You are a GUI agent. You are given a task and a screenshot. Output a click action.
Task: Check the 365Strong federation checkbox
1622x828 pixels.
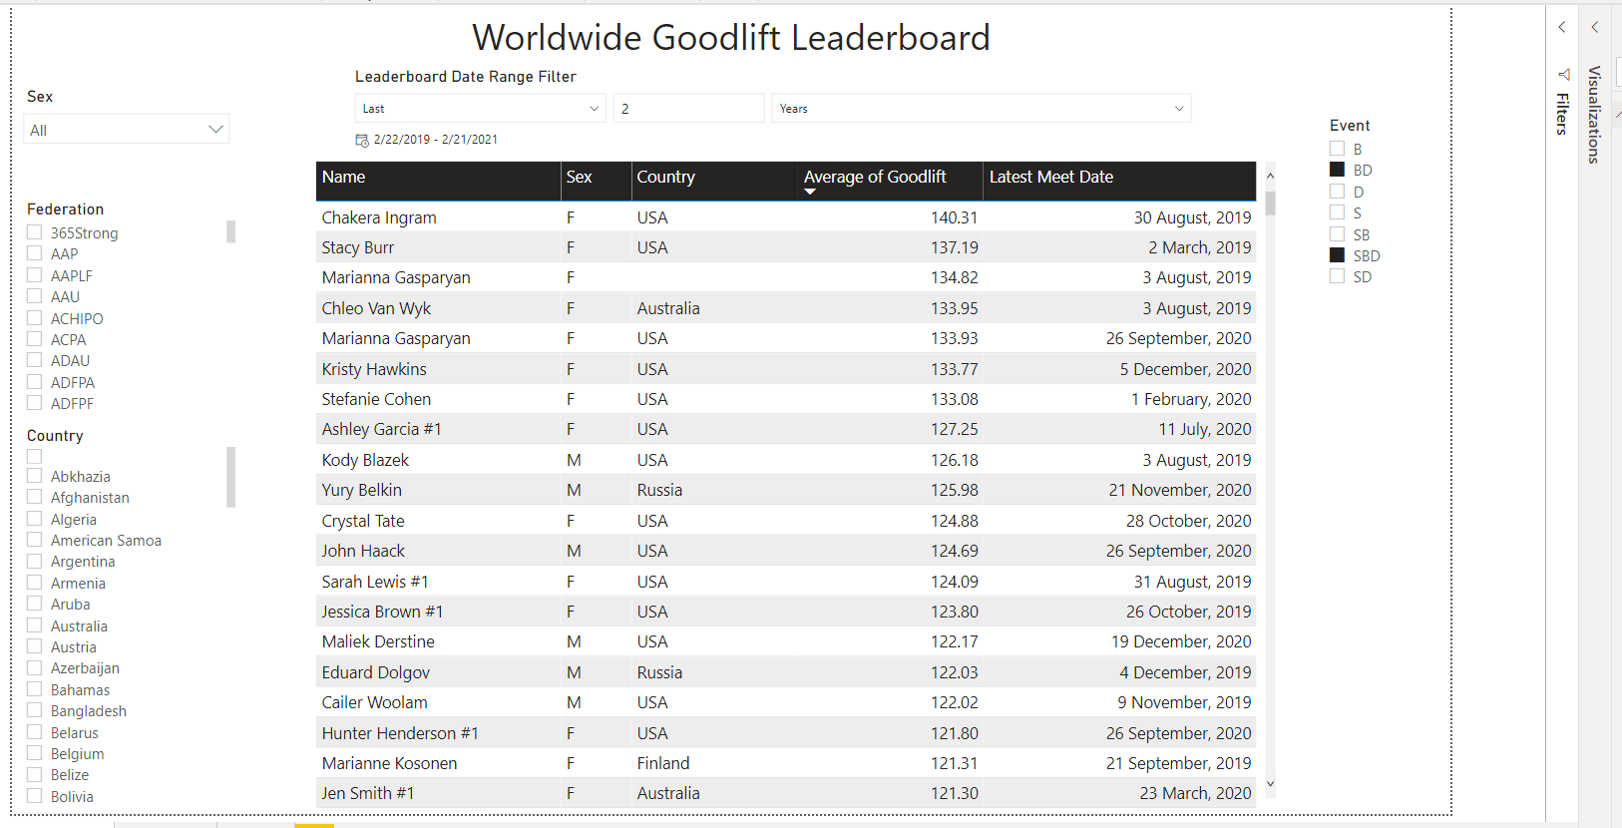(34, 232)
